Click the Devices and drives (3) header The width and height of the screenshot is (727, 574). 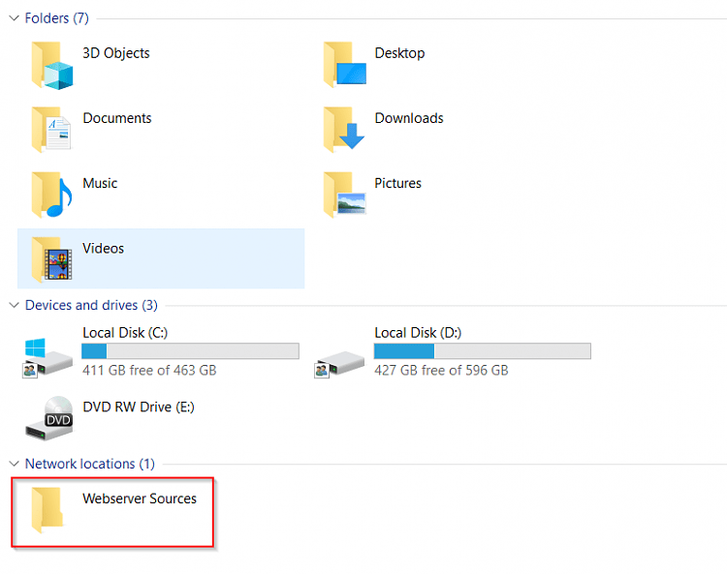point(91,305)
